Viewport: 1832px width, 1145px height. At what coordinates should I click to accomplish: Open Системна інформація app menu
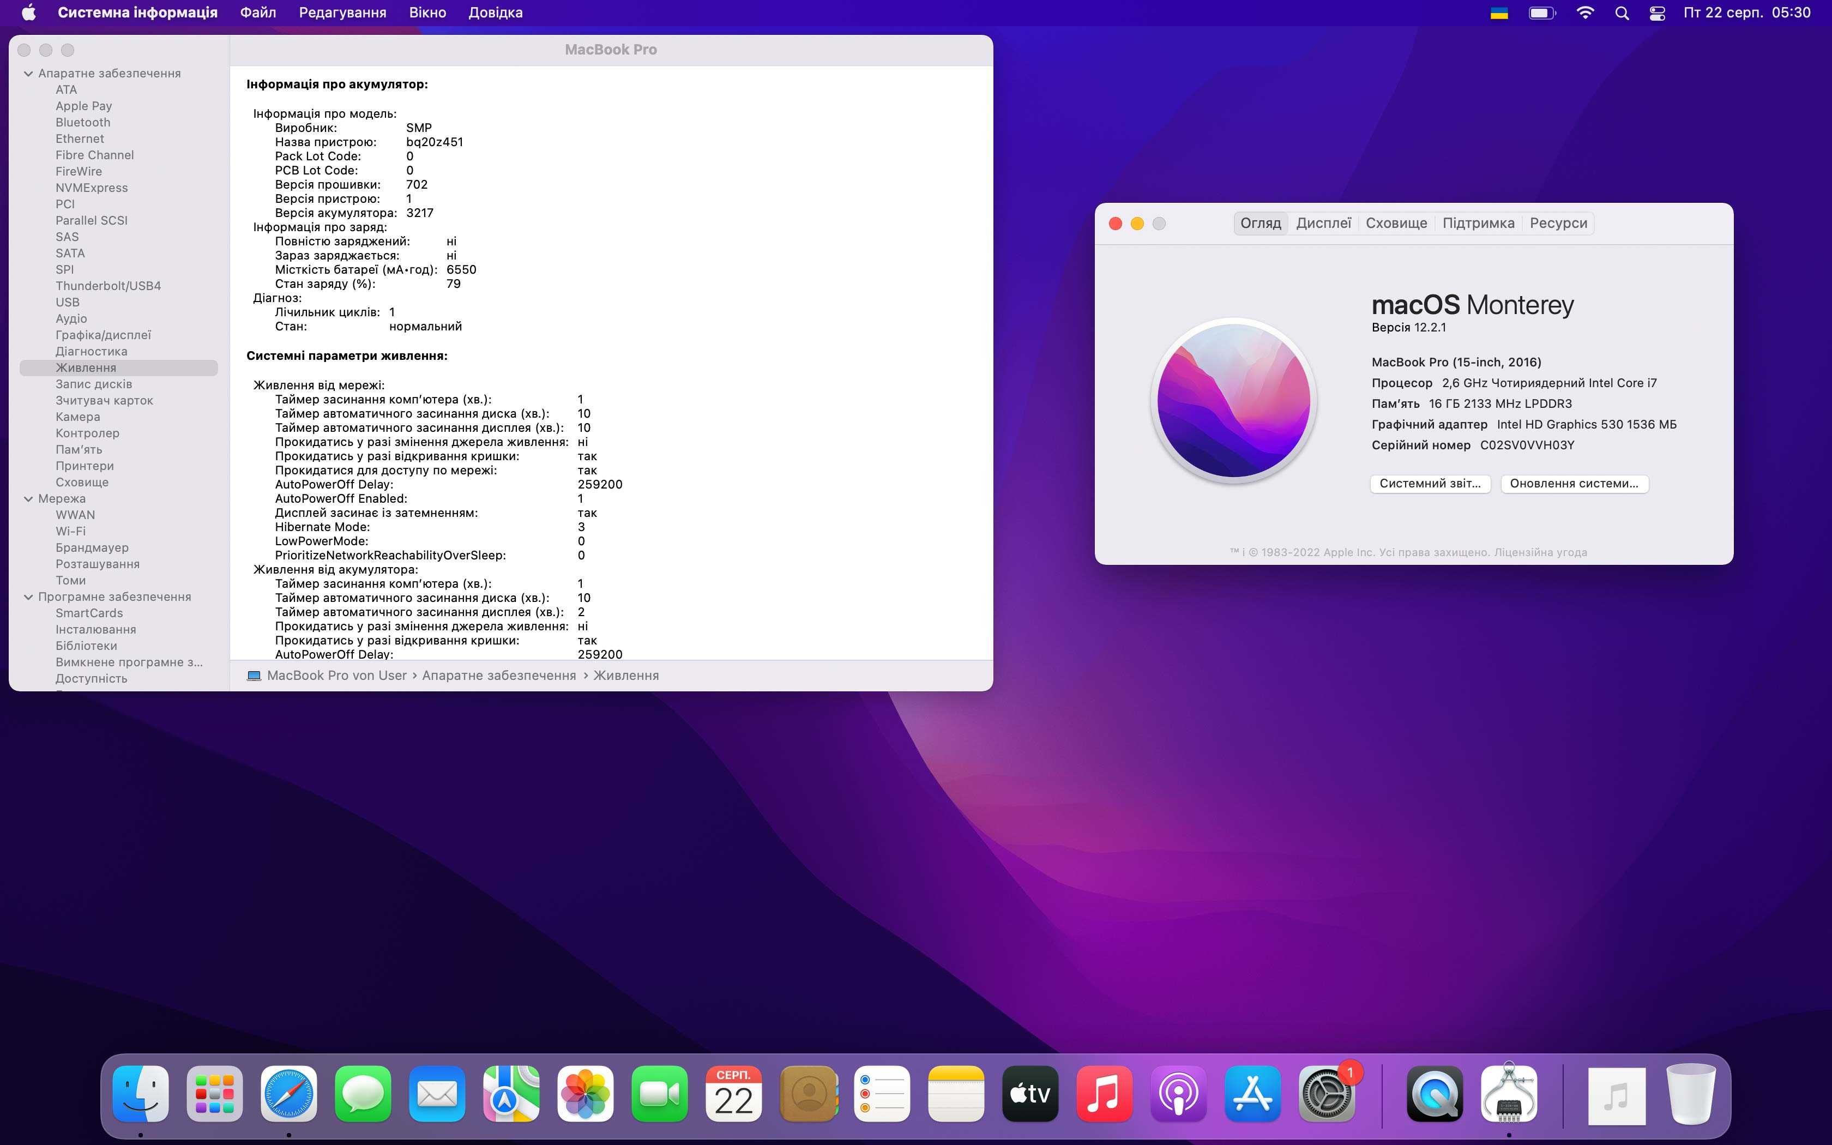138,12
